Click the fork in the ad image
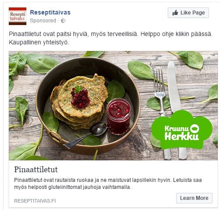The image size is (220, 210). point(160,94)
